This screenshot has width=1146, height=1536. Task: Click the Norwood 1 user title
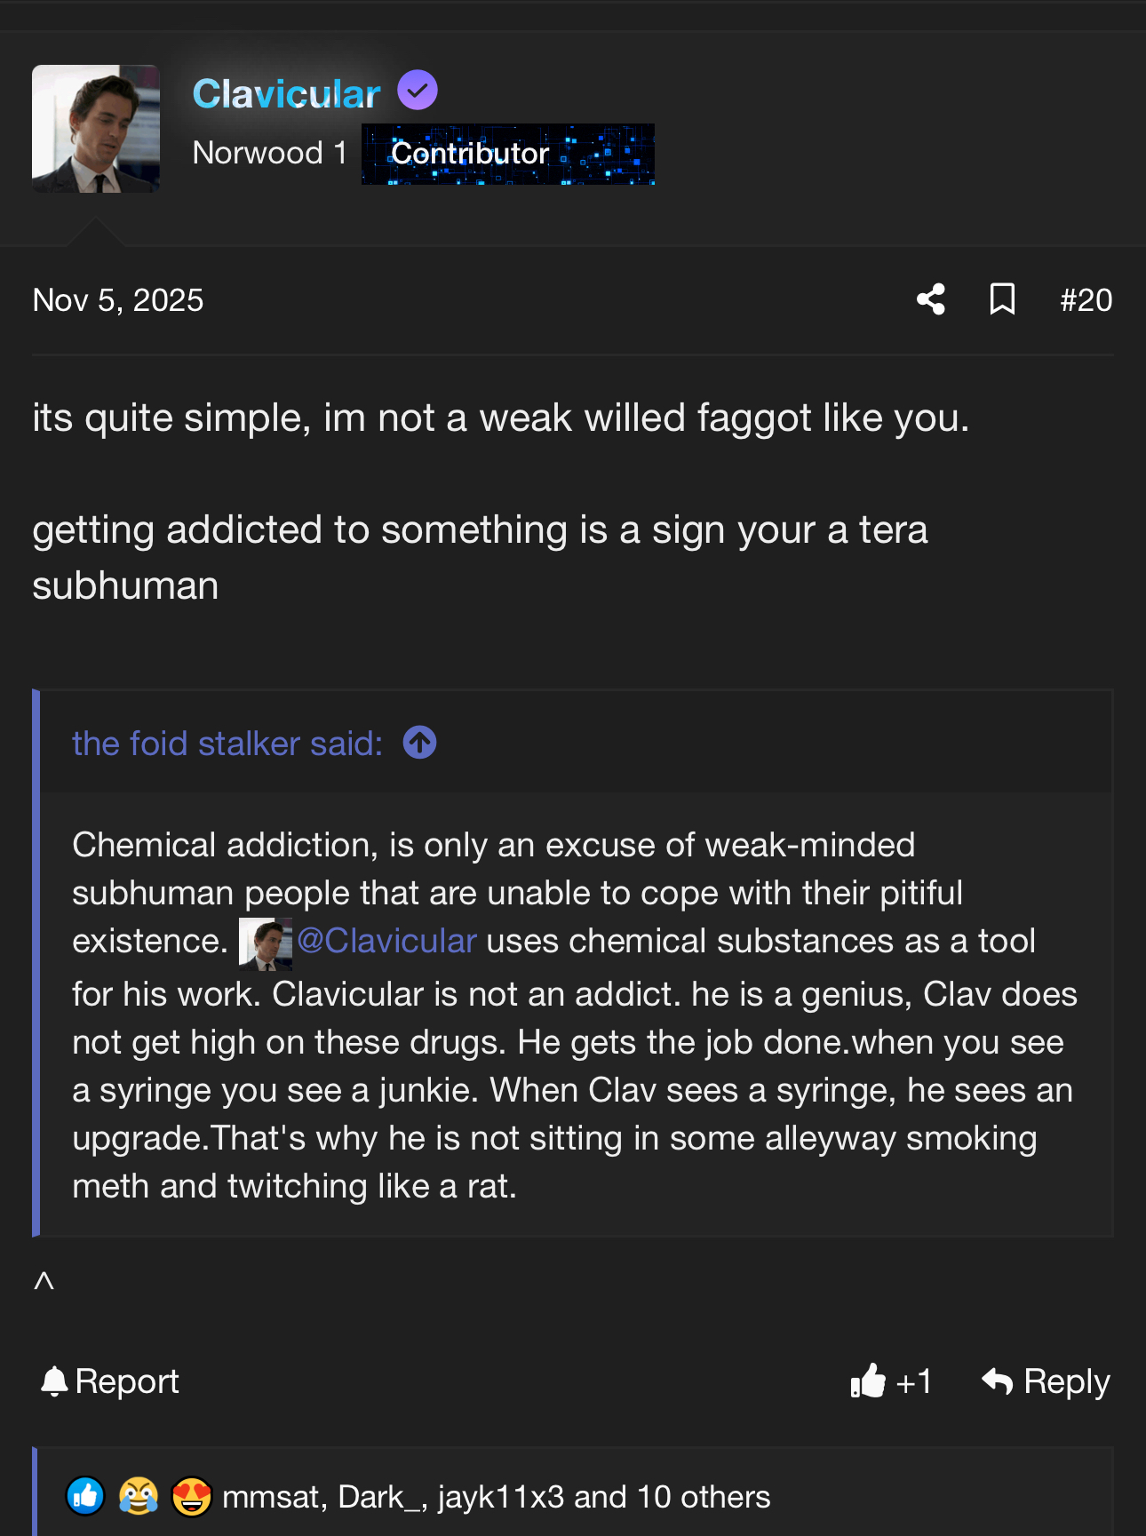(x=269, y=153)
